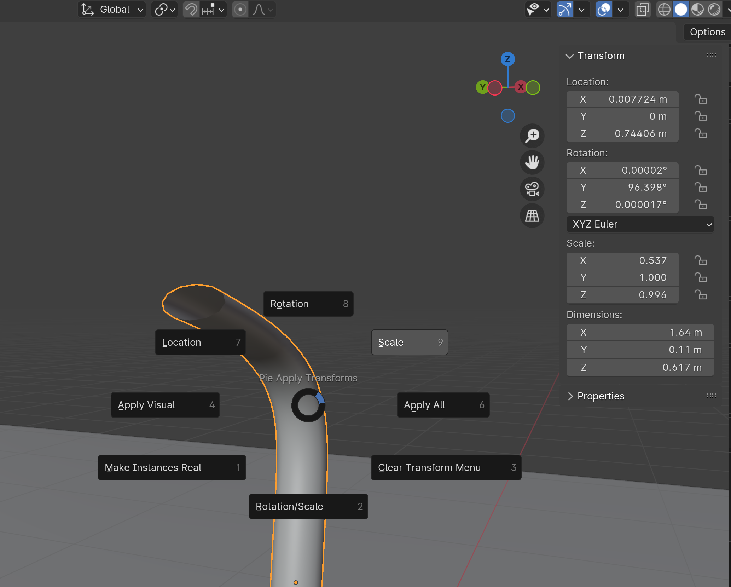Screen dimensions: 731x587
Task: Click the Rotation Z field
Action: click(622, 205)
